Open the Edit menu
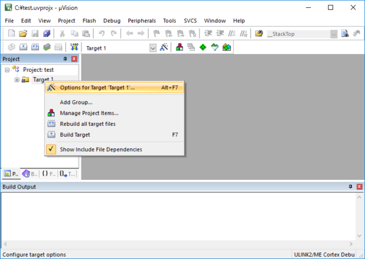Image resolution: width=365 pixels, height=259 pixels. click(x=26, y=21)
